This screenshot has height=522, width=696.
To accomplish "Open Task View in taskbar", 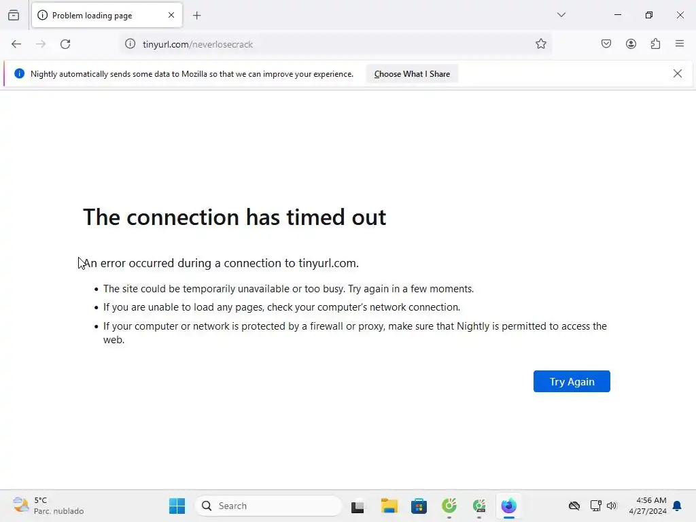I will [x=358, y=506].
